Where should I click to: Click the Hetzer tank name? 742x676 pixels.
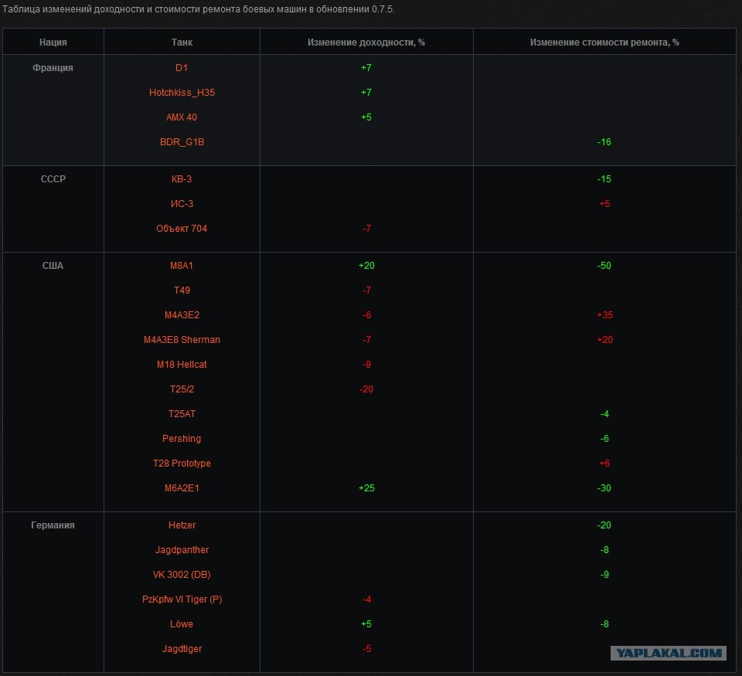182,525
